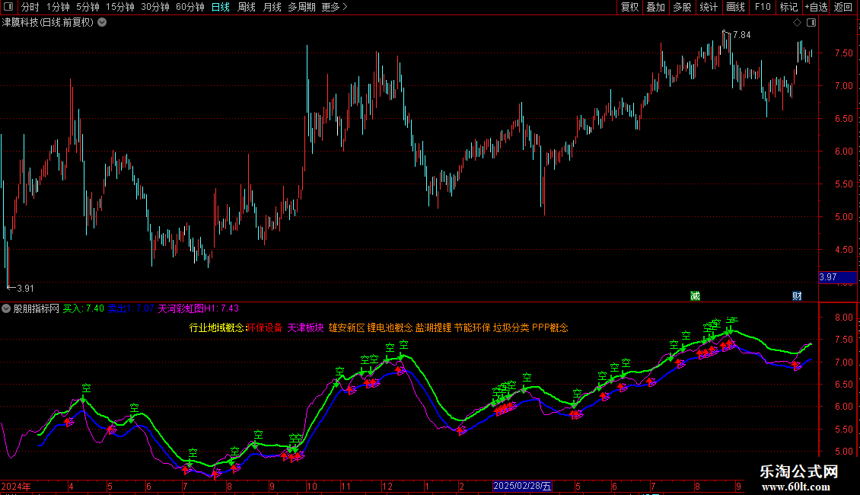Click 雄安新区 concept label
The width and height of the screenshot is (860, 495).
point(346,327)
